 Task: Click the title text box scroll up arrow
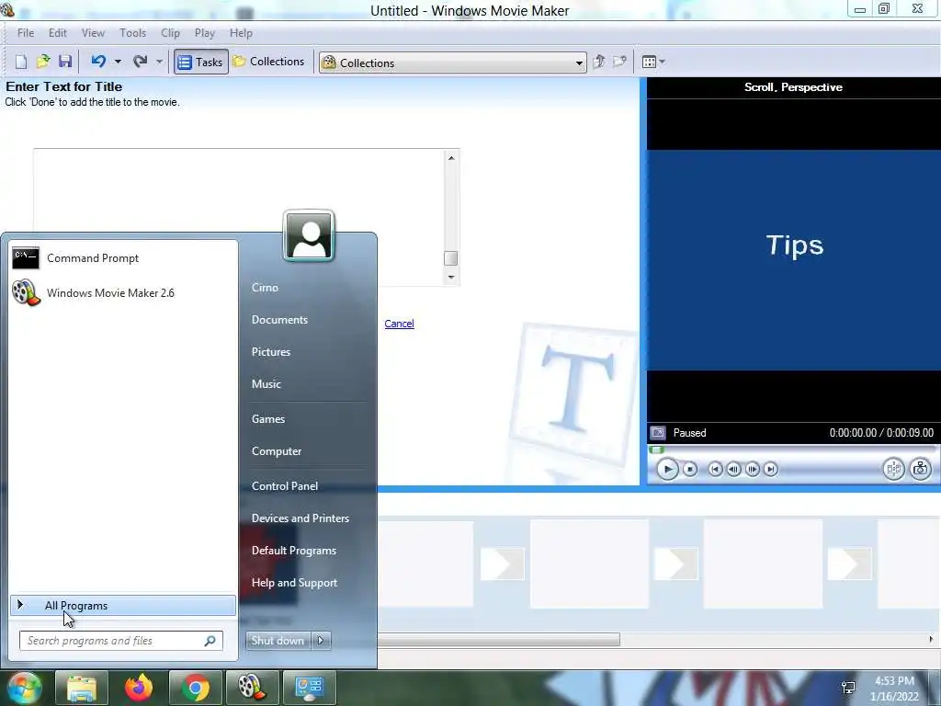click(x=451, y=158)
